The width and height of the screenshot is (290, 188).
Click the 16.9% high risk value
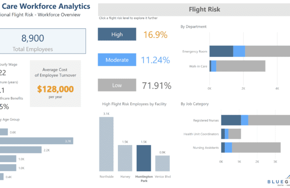point(155,35)
